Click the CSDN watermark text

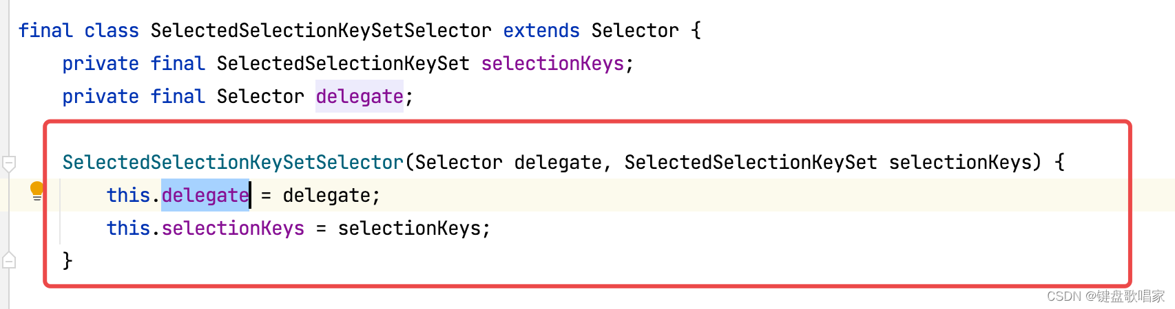coord(1105,296)
